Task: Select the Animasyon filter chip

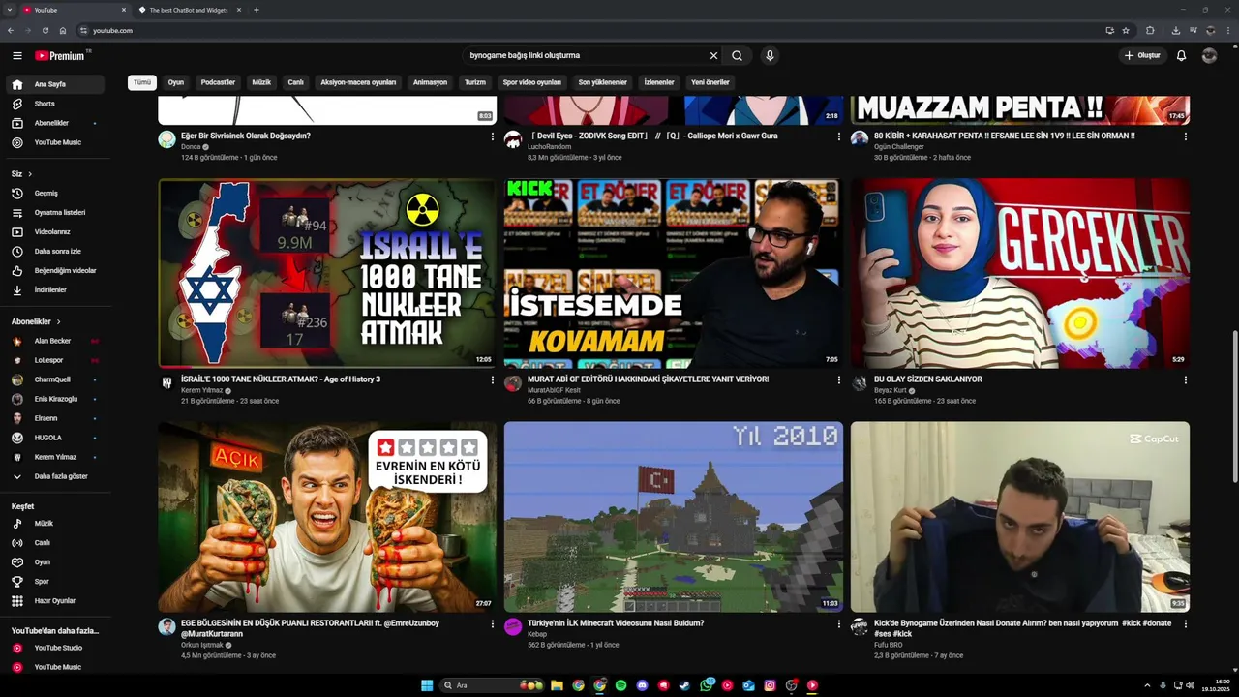Action: [430, 82]
